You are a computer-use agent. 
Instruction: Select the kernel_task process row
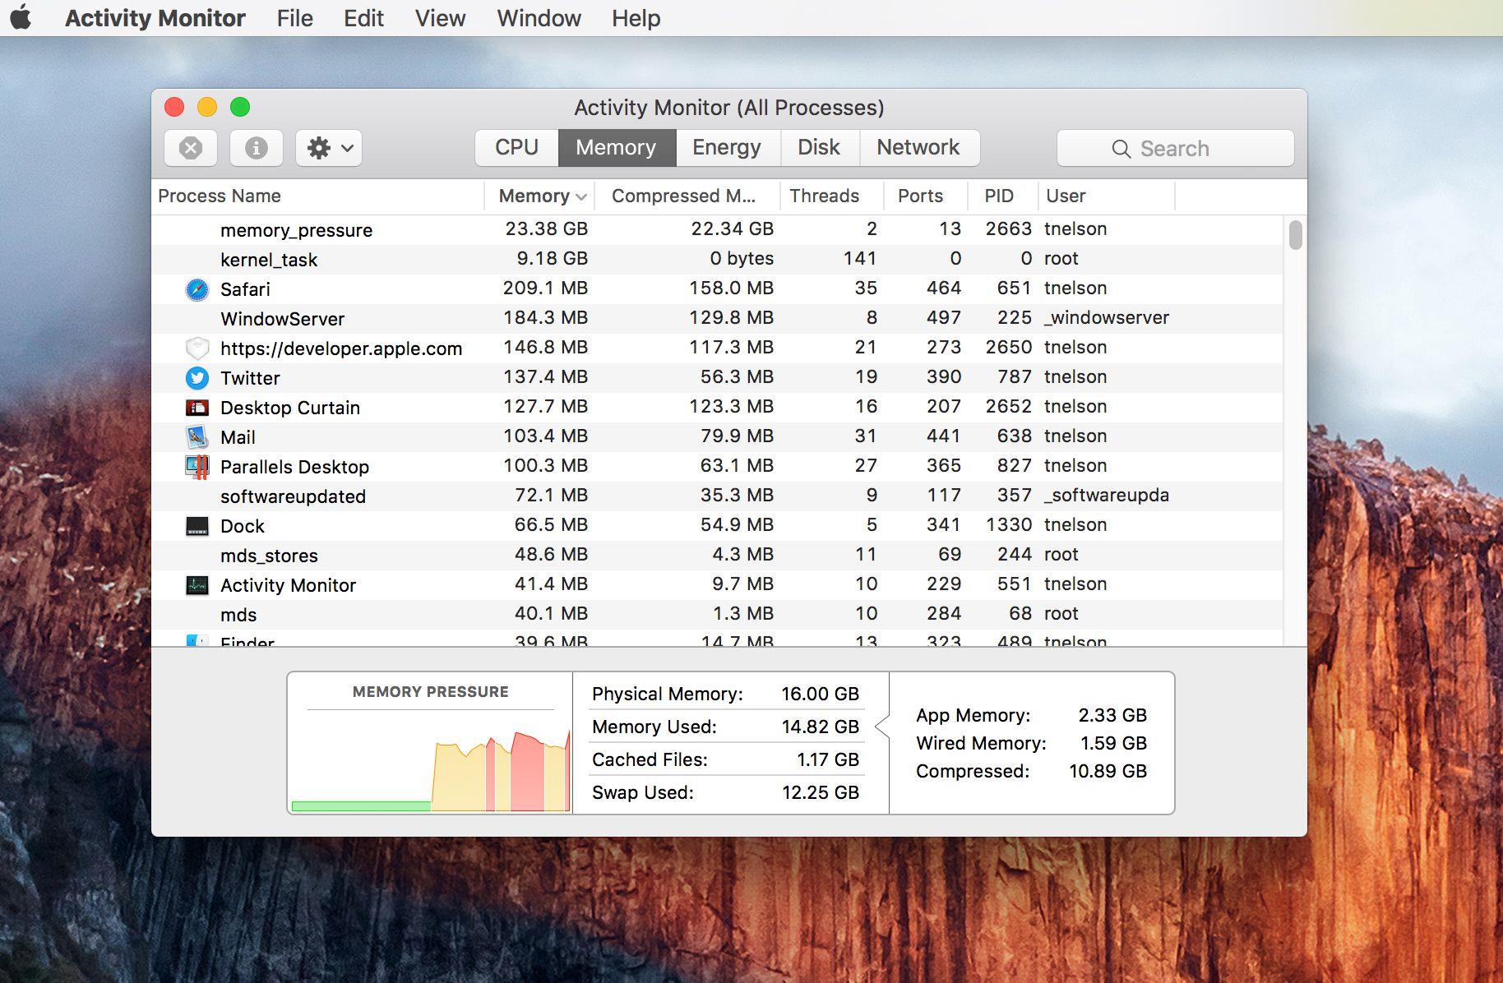[717, 259]
